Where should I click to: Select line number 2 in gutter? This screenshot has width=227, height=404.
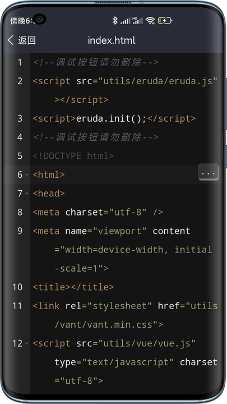point(20,81)
